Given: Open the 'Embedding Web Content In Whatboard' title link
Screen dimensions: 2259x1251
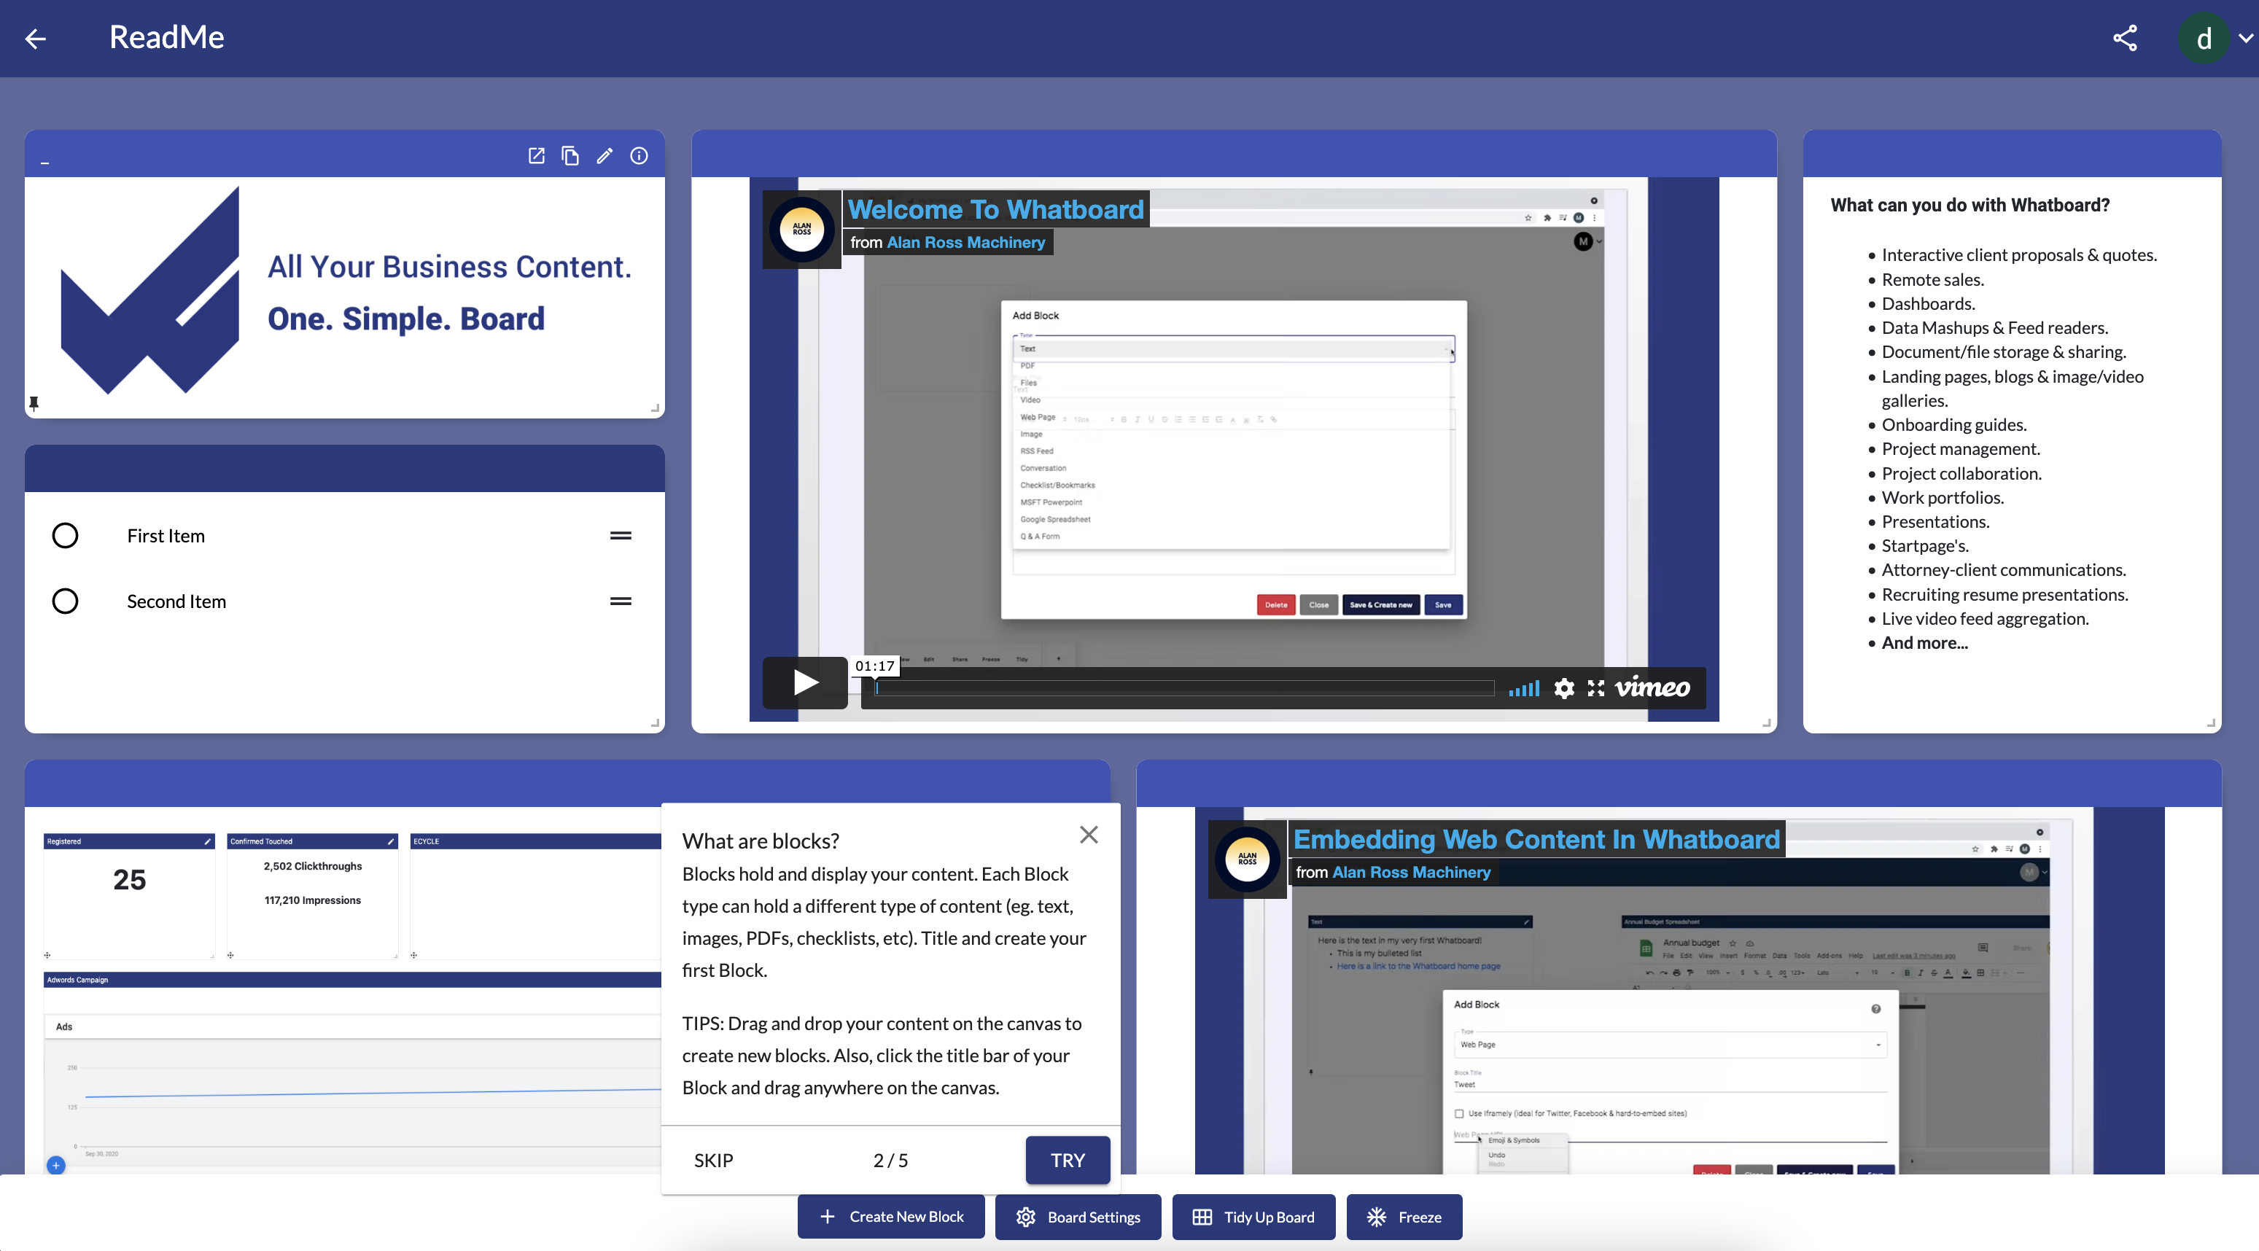Looking at the screenshot, I should pyautogui.click(x=1536, y=839).
